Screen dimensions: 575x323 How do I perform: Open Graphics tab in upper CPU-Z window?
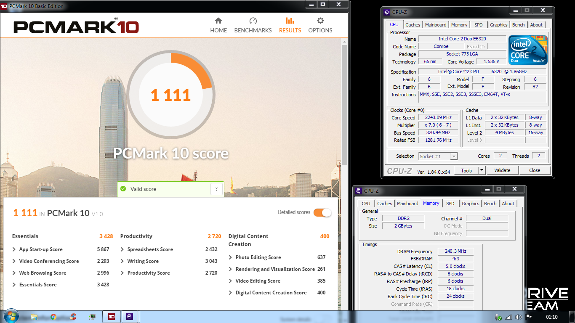click(499, 25)
